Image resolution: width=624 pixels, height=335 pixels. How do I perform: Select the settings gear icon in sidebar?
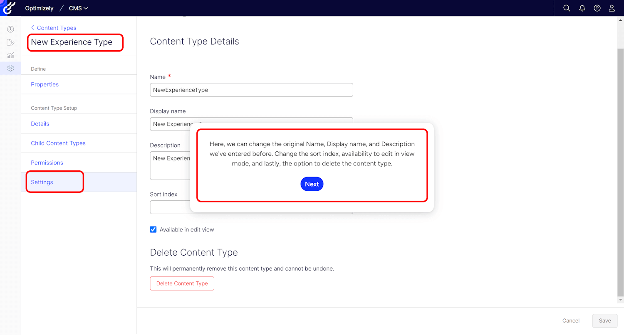(10, 68)
